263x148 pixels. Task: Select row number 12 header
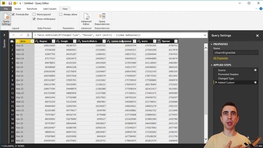[12, 93]
